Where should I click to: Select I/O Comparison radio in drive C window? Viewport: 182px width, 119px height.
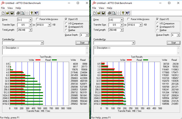(x=66, y=23)
